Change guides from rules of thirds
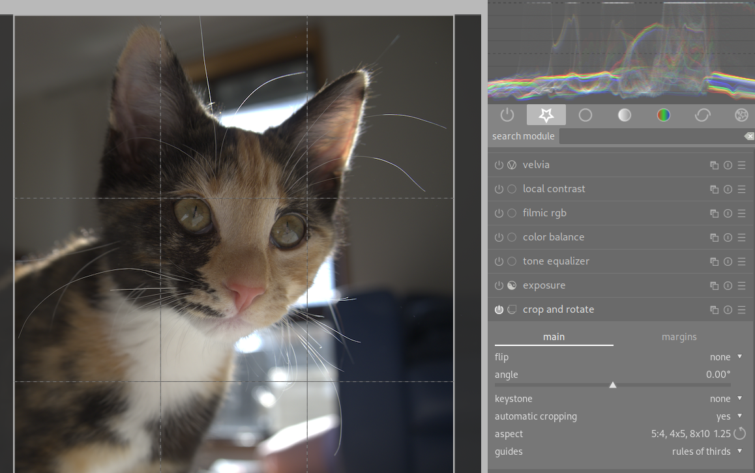The image size is (755, 473). 708,451
